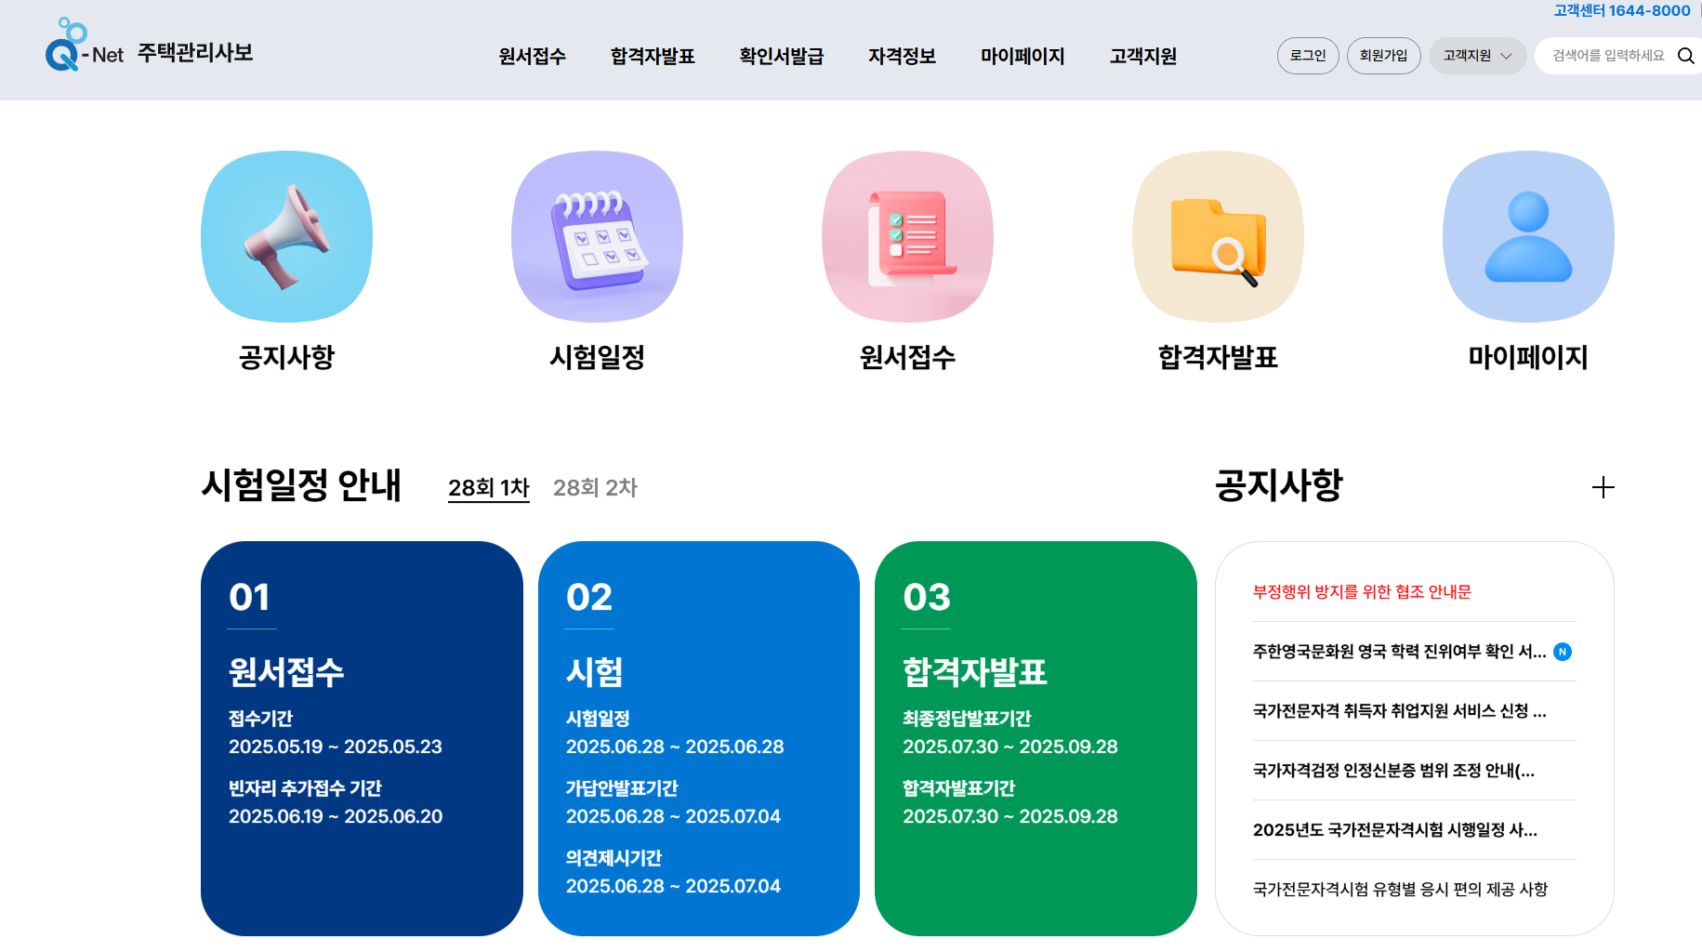
Task: Click the 고객센터 1644-8000 text
Action: coord(1622,10)
